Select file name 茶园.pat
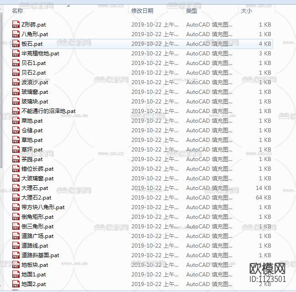This screenshot has width=296, height=292. (32, 159)
